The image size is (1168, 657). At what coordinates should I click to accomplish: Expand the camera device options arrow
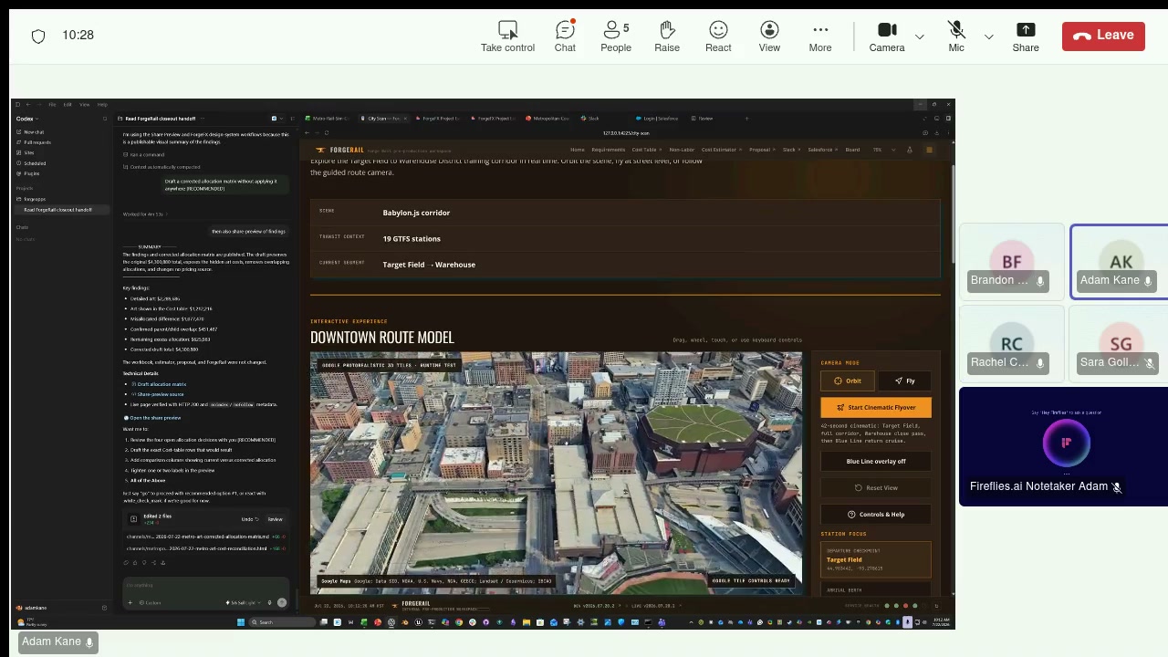pyautogui.click(x=919, y=36)
